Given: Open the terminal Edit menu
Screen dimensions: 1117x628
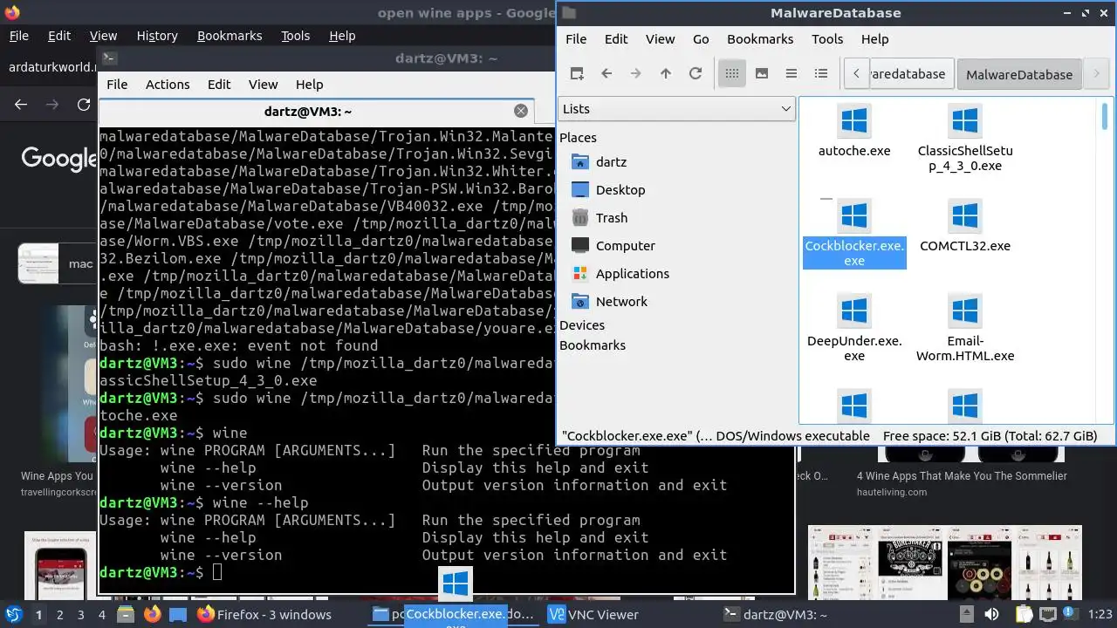Looking at the screenshot, I should click(219, 85).
